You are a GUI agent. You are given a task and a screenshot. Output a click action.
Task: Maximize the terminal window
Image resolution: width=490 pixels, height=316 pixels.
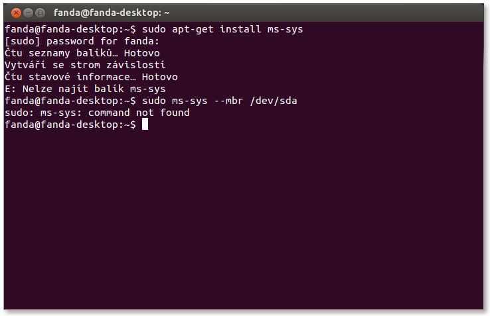coord(41,12)
